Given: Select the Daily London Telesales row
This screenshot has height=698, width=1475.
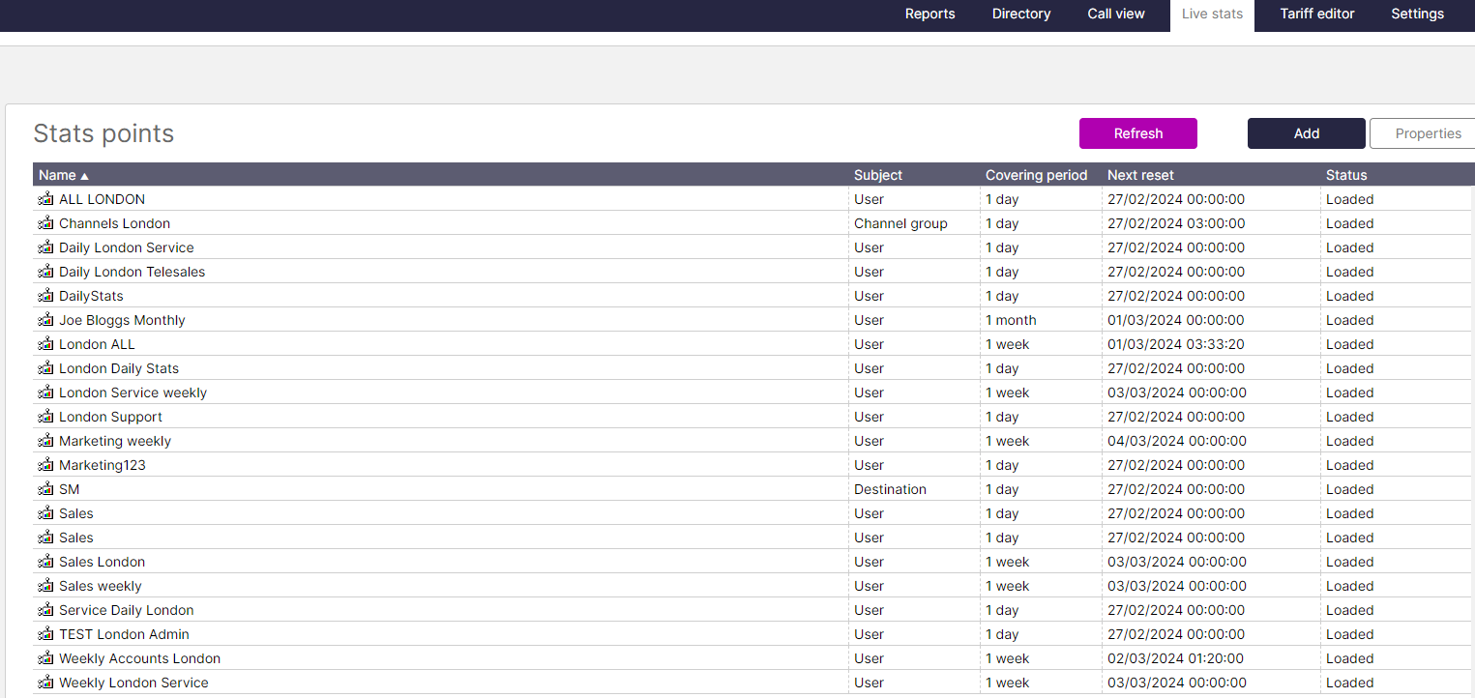Looking at the screenshot, I should click(x=132, y=272).
